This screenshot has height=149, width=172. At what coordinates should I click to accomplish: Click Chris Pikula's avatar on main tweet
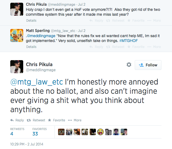click(17, 66)
